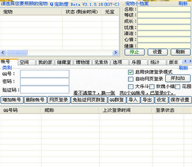192x167 pixels.
Task: Check the 花园 checkbox
Action: pyautogui.click(x=178, y=86)
